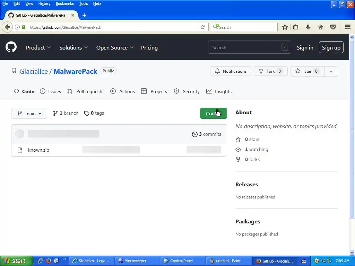Viewport: 355px width, 266px height.
Task: Click the Pricing link
Action: pyautogui.click(x=149, y=47)
